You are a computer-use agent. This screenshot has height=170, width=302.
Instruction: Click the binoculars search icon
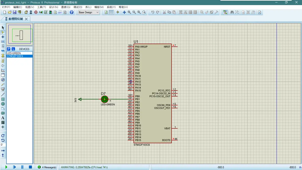(x=232, y=12)
